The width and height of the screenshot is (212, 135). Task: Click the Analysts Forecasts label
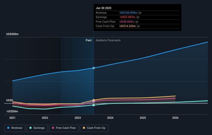(x=108, y=40)
